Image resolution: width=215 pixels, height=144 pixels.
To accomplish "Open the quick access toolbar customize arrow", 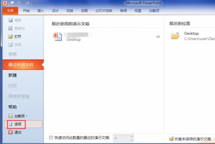I will point(34,3).
